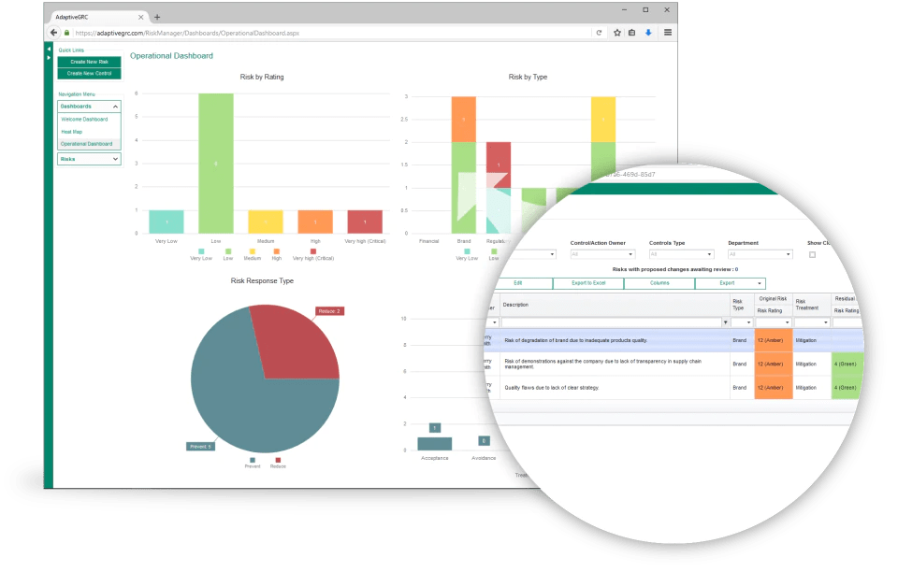This screenshot has height=572, width=898.
Task: Tick the Show Closed checkbox
Action: click(812, 254)
